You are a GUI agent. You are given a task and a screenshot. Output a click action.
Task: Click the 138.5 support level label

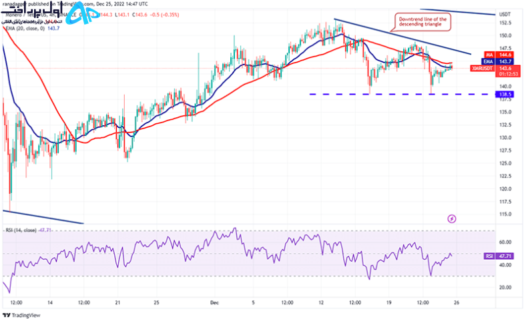[x=505, y=95]
